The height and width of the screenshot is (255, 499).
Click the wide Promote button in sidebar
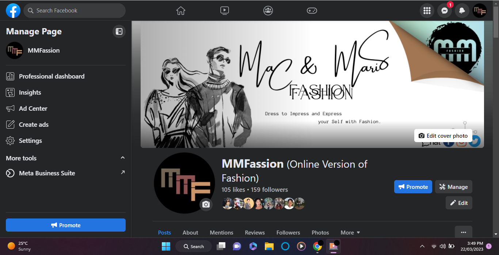pos(66,225)
